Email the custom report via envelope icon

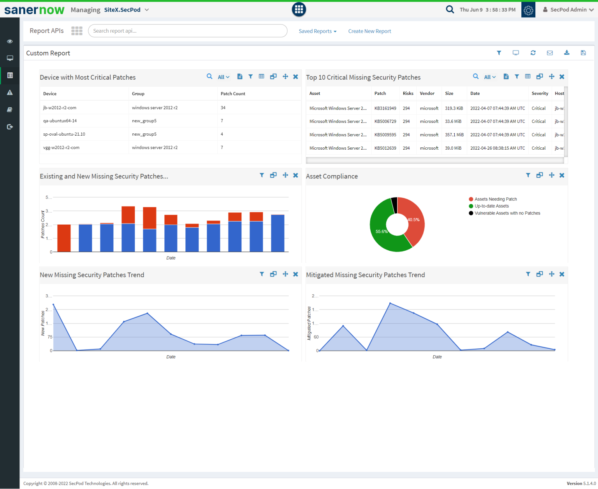(x=550, y=53)
